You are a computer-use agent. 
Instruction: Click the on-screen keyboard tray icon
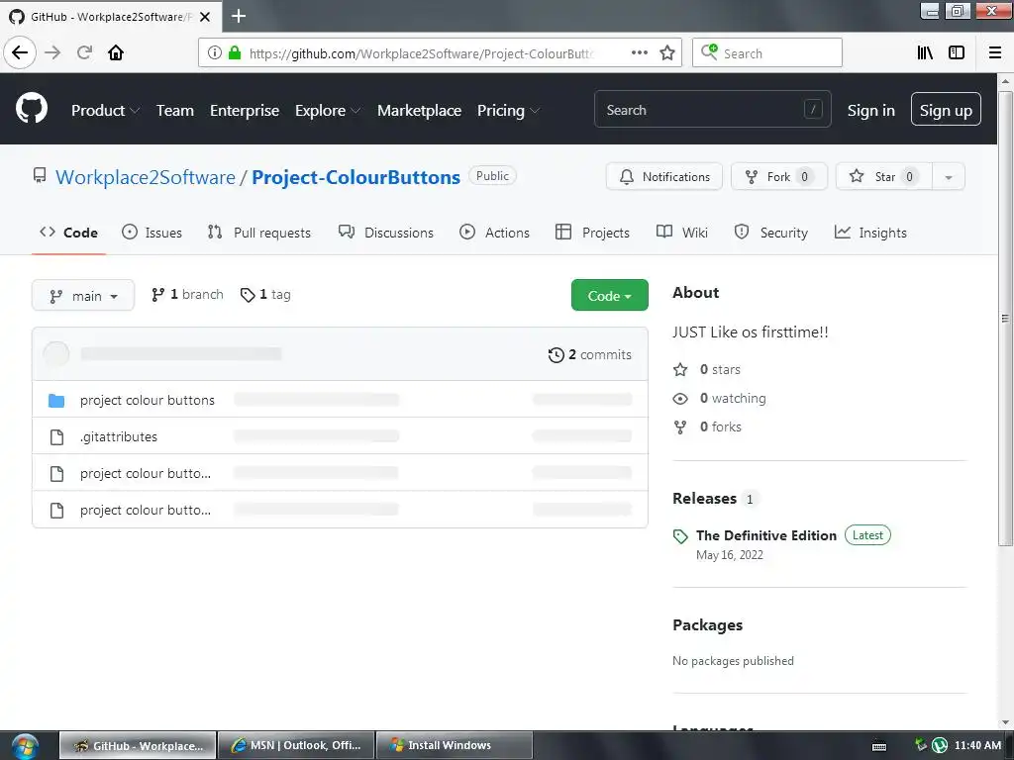879,746
